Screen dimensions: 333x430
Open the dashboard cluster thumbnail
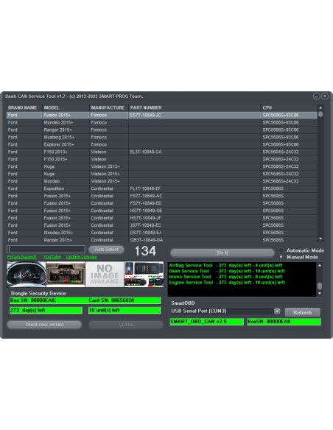(x=27, y=274)
